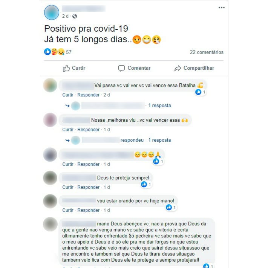Screen dimensions: 268x268
Task: Click the thumbs-up Curtir icon under post
Action: [x=66, y=68]
